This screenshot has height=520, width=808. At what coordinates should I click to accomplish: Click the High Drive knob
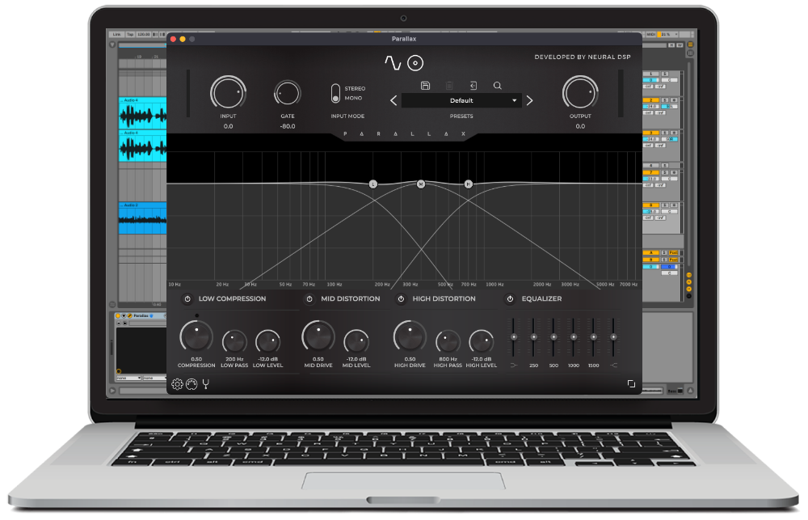410,337
